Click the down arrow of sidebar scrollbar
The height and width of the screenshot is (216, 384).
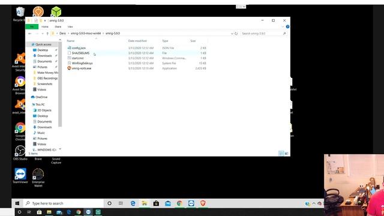[x=60, y=149]
